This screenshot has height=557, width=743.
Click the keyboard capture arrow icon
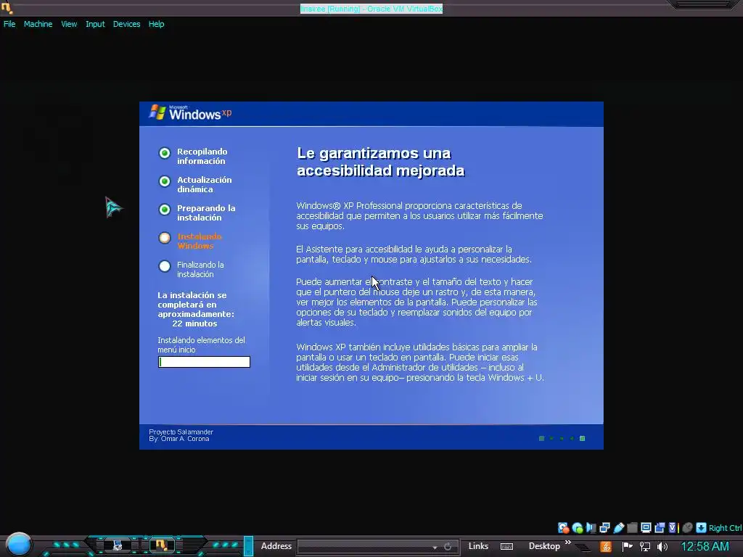click(702, 528)
